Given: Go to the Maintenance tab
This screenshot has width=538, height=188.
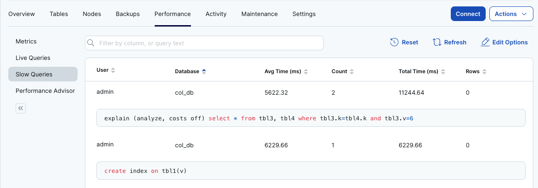Looking at the screenshot, I should (x=259, y=14).
